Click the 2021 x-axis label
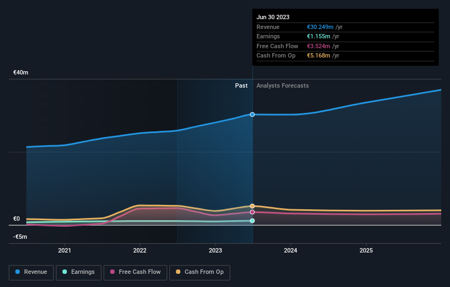 (x=64, y=250)
